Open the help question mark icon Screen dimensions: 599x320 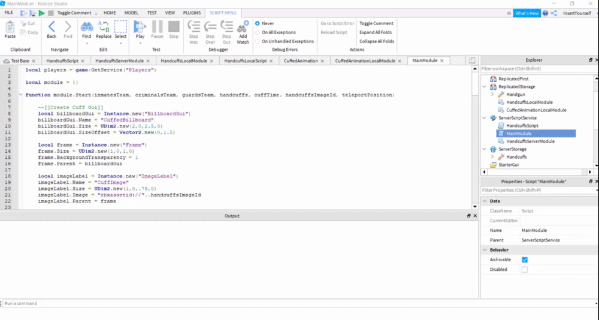[x=545, y=13]
